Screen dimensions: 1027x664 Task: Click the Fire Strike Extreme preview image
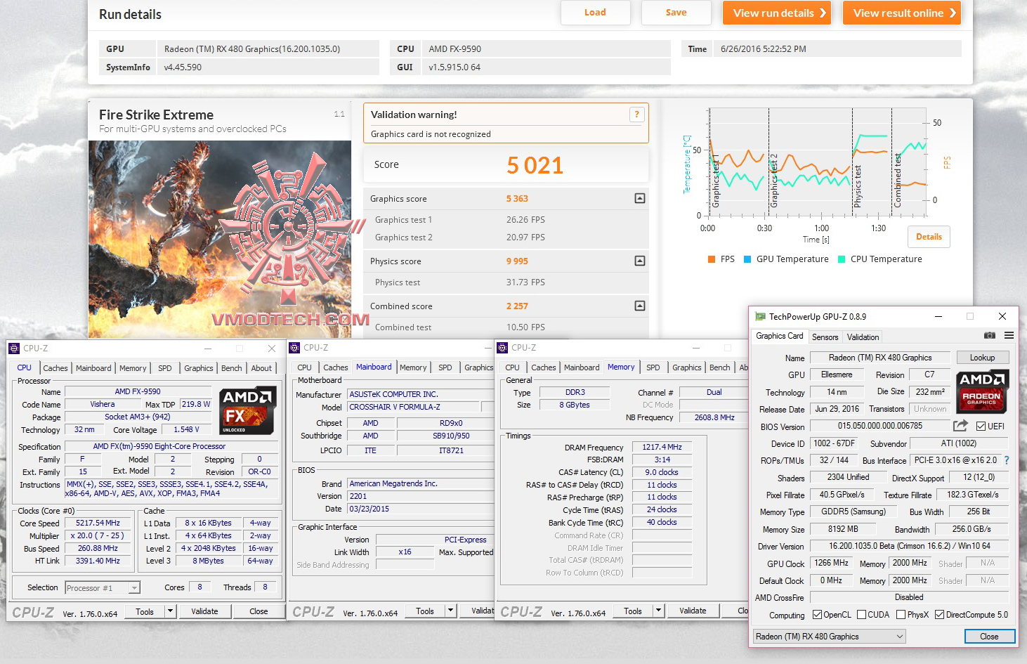click(x=220, y=239)
